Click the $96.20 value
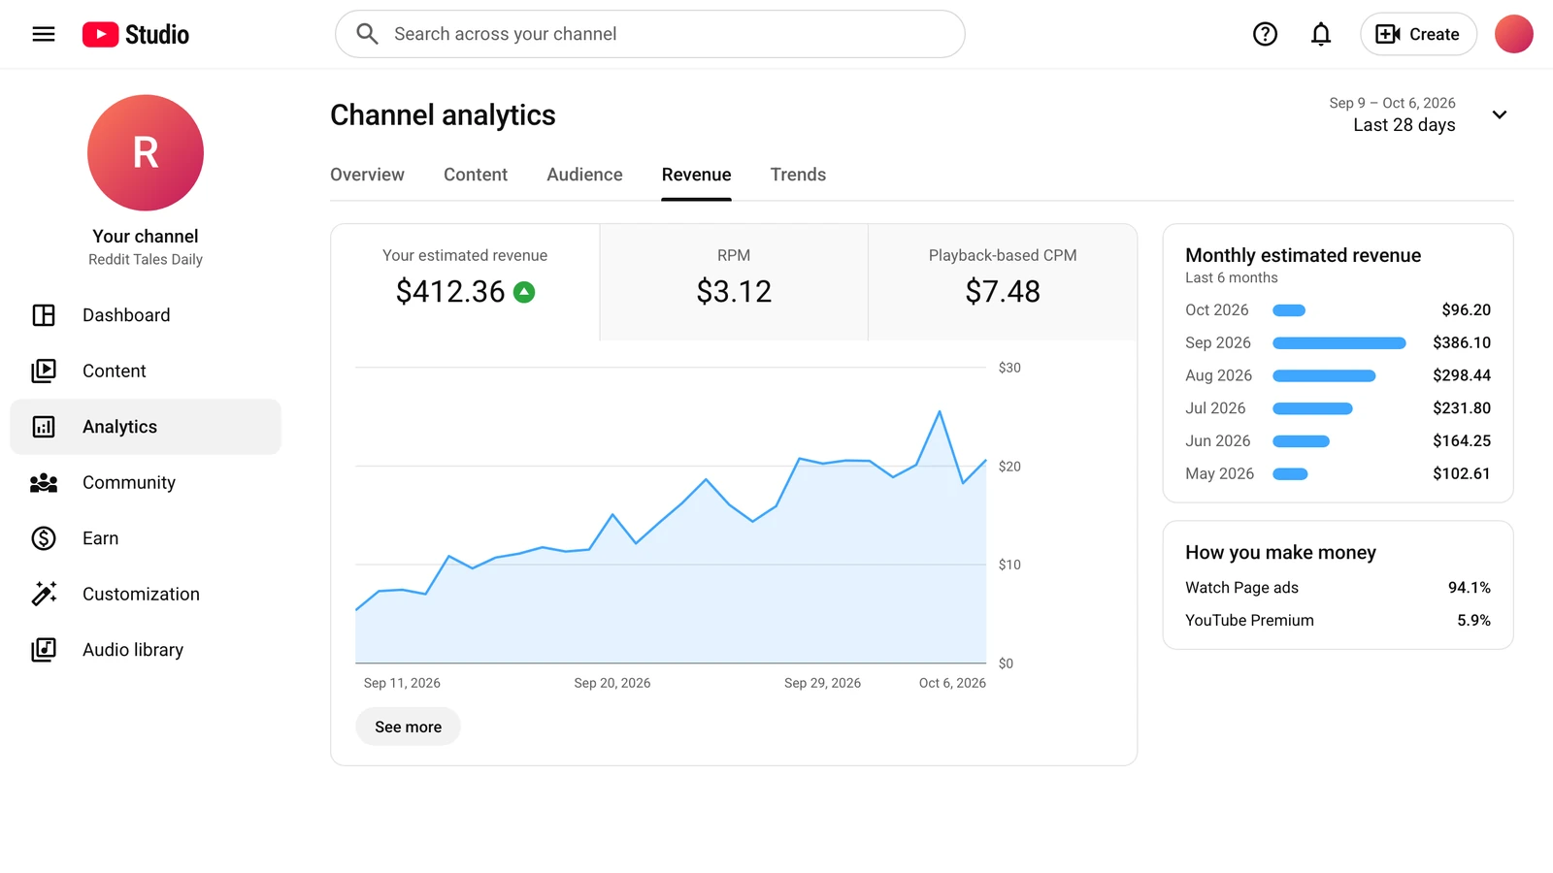This screenshot has height=873, width=1553. point(1467,309)
